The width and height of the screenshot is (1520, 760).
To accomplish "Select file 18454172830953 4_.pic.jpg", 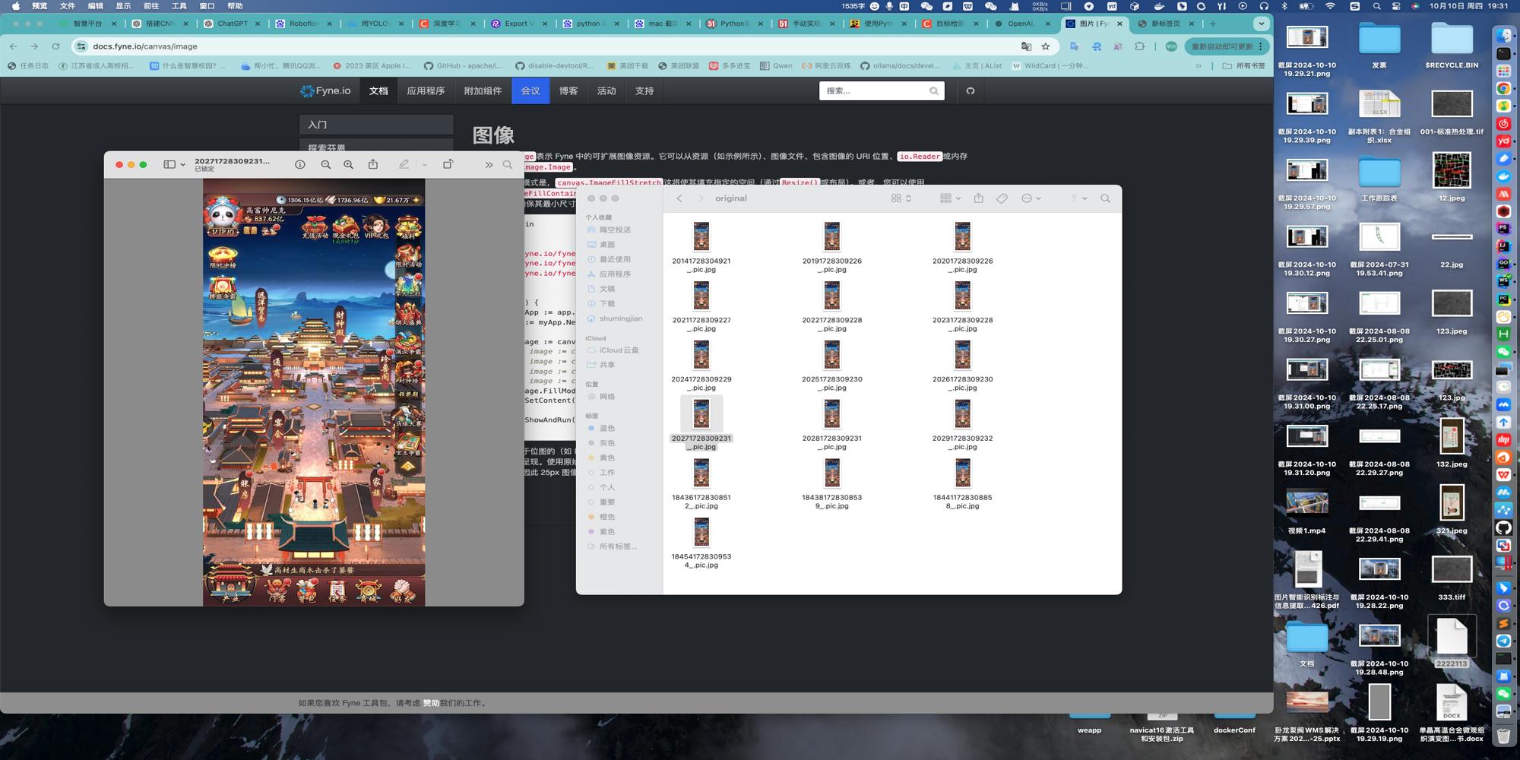I will click(x=701, y=543).
